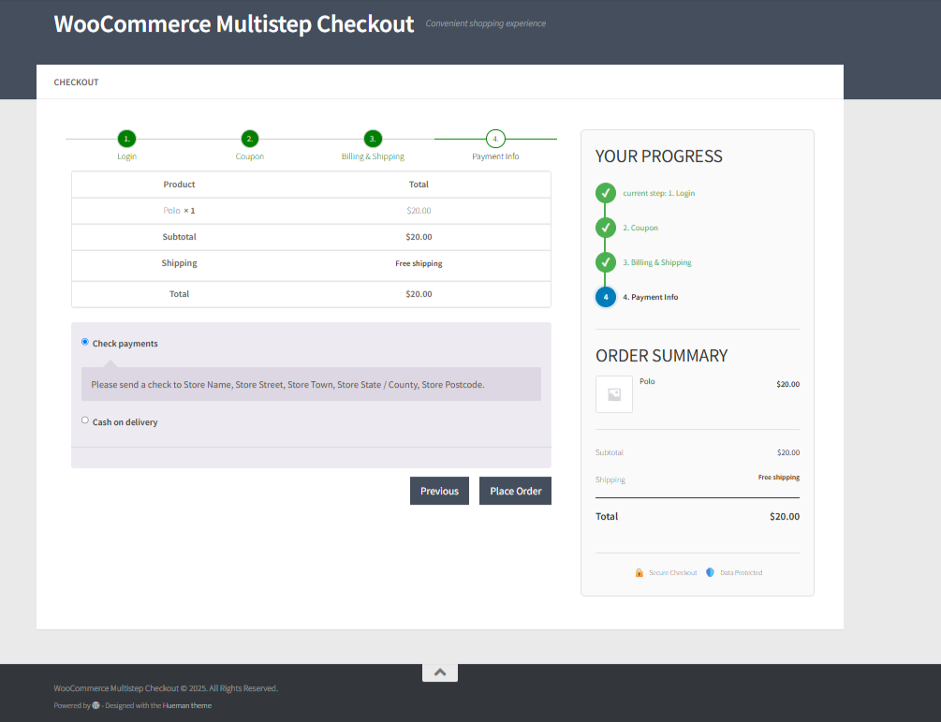This screenshot has height=722, width=941.
Task: Click the step 2 Coupon circle
Action: tap(249, 139)
